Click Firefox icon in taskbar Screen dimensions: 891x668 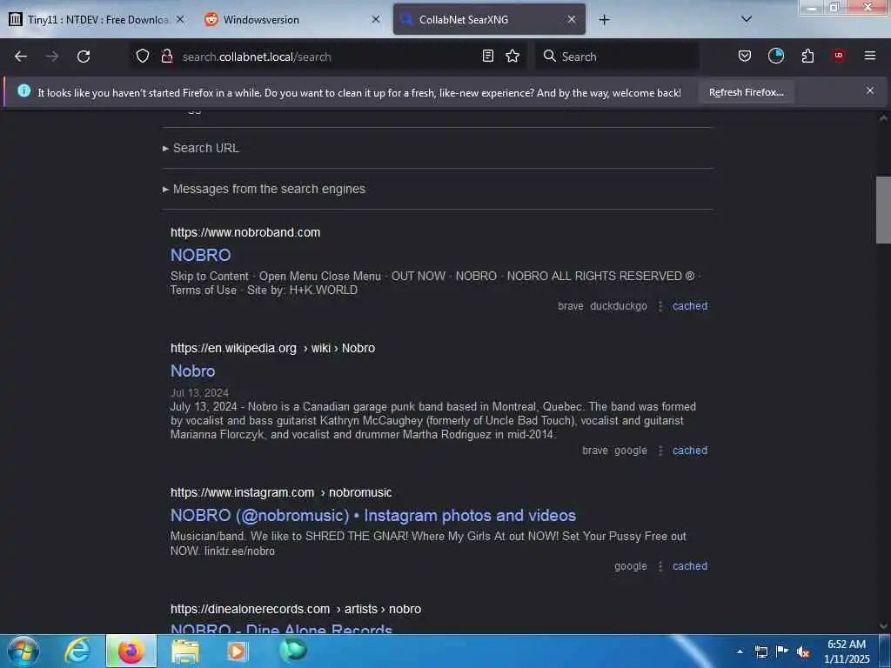pos(131,651)
